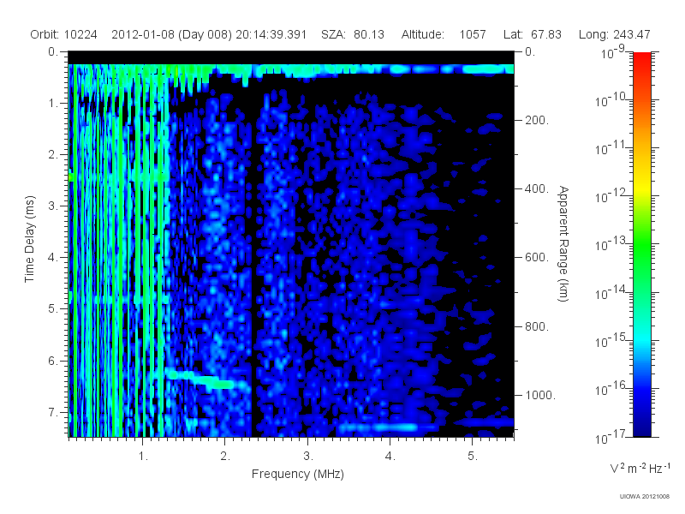Click the Lat: 67.83 value
Viewport: 685px width, 514px height.
coord(532,34)
